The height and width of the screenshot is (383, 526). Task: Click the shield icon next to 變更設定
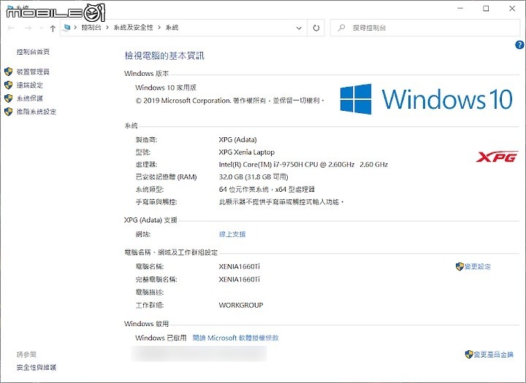(460, 266)
